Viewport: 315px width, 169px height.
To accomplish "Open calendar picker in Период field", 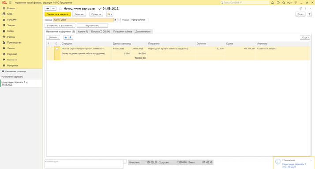I will pos(115,20).
